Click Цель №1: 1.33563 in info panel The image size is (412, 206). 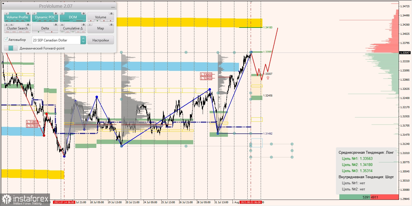357,158
